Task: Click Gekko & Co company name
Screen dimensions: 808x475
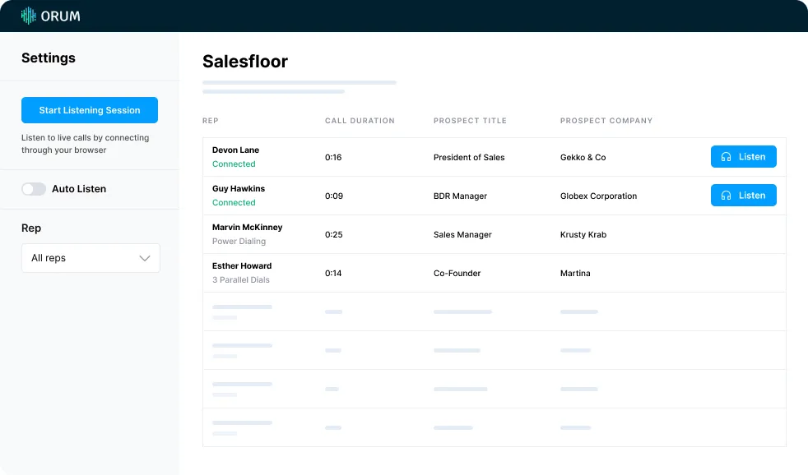Action: (x=583, y=158)
